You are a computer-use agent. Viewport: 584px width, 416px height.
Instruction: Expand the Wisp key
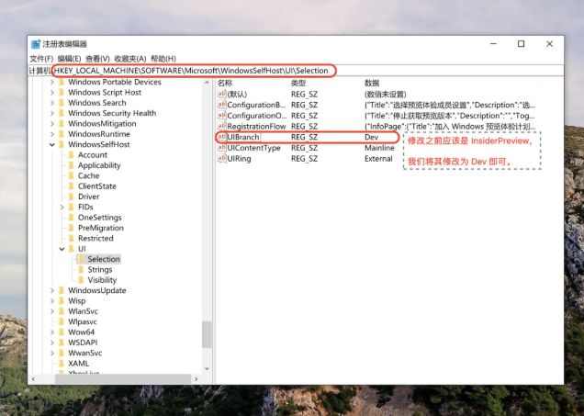52,301
